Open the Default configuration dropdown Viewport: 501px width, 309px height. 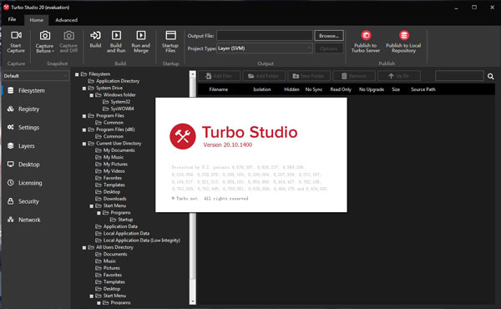[x=35, y=76]
